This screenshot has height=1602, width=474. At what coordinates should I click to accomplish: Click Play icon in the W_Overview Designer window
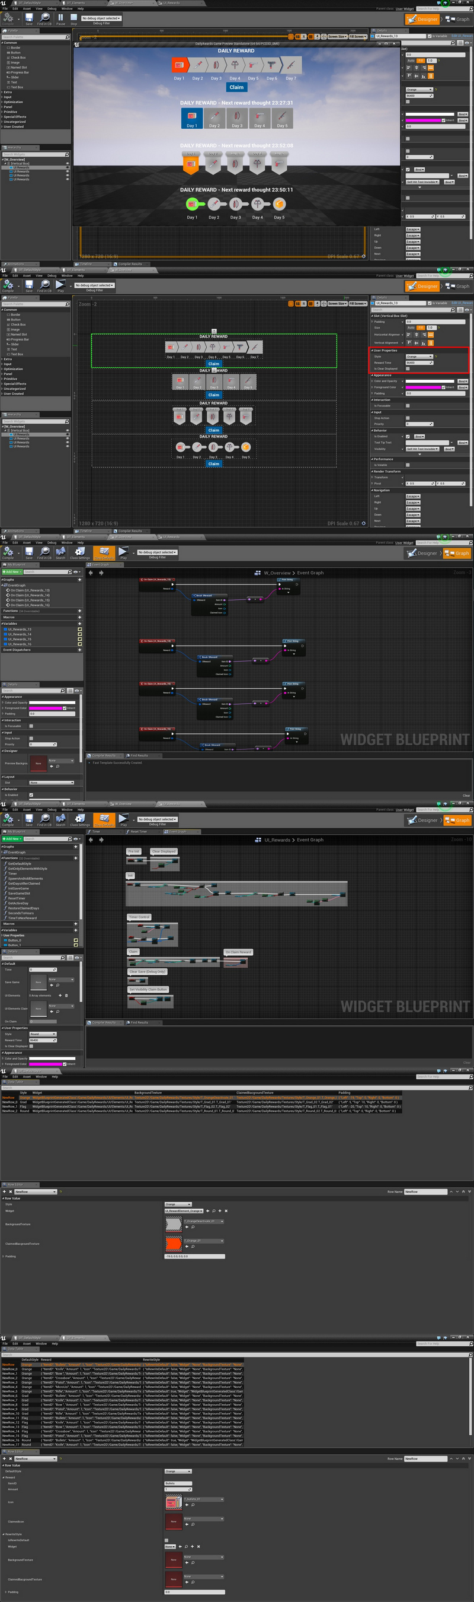pos(60,285)
